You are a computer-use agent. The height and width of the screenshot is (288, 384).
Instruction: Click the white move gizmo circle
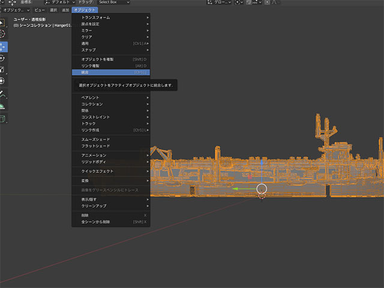[262, 189]
